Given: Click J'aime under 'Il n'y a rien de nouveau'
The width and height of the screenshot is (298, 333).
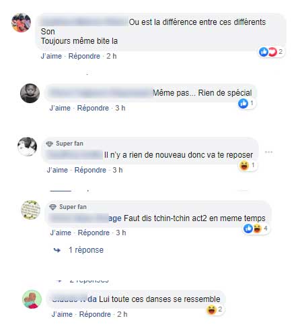Looking at the screenshot, I should pos(57,170).
